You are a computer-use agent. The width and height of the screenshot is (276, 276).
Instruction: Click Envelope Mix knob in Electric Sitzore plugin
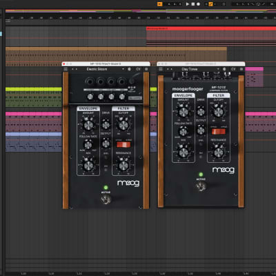click(88, 166)
